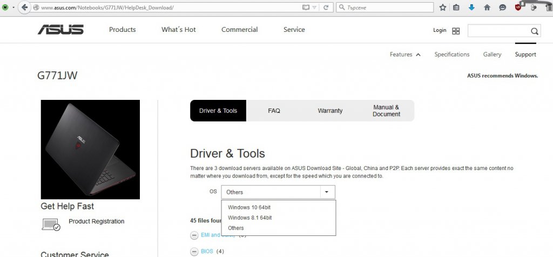Select Windows 10 64bit from the OS list
The width and height of the screenshot is (553, 257).
[253, 207]
